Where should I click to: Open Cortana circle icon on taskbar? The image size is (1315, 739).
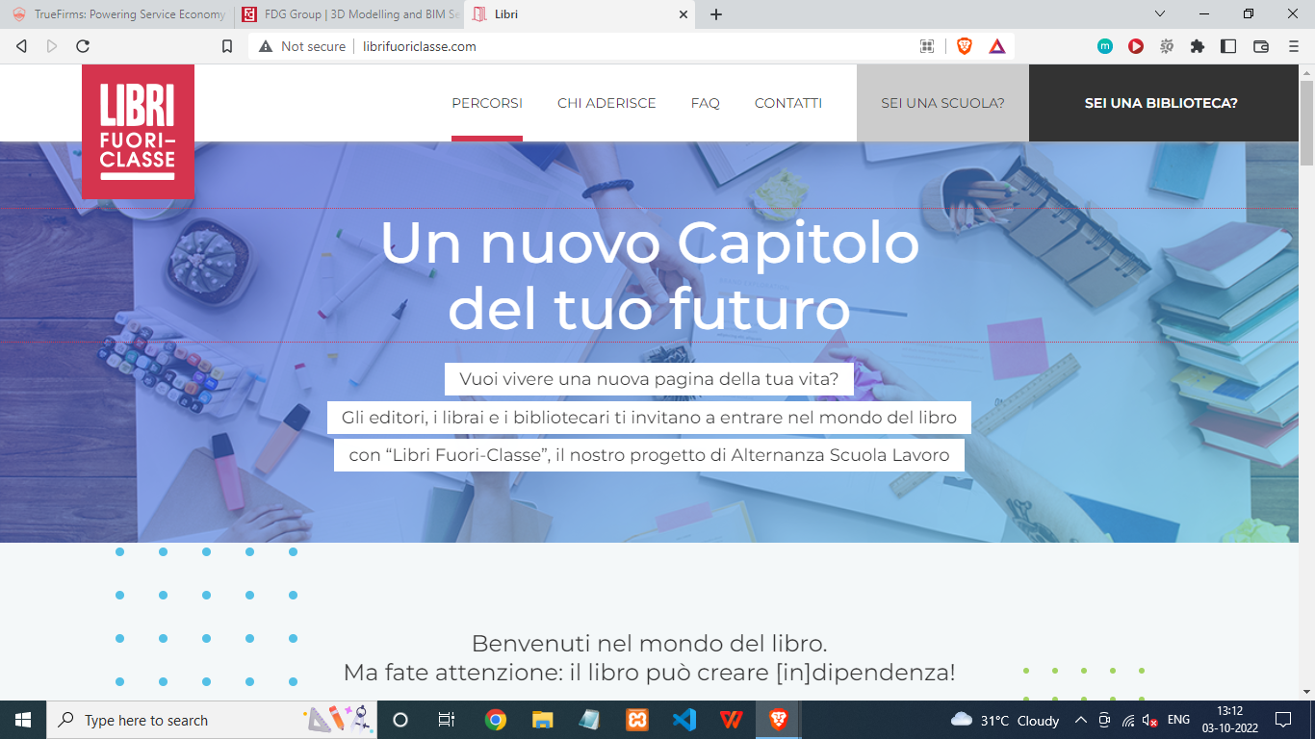click(400, 720)
